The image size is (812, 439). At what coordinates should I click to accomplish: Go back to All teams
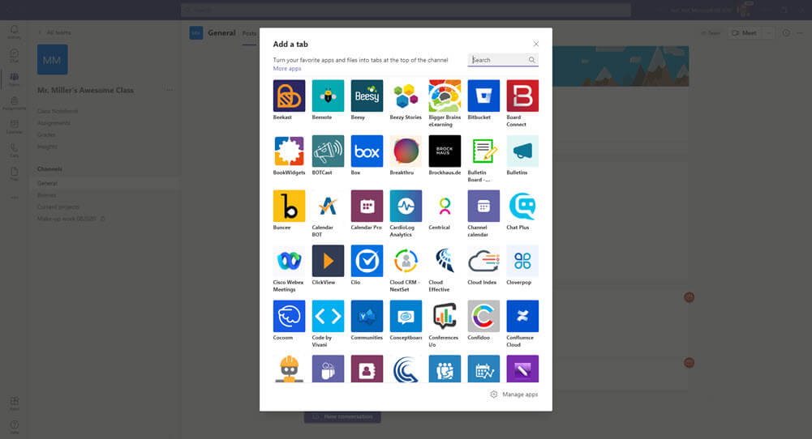pyautogui.click(x=54, y=32)
